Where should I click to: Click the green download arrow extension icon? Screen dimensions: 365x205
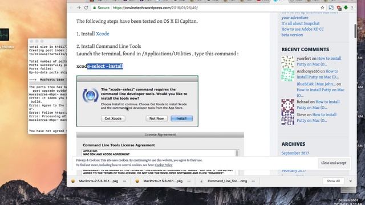tap(346, 7)
